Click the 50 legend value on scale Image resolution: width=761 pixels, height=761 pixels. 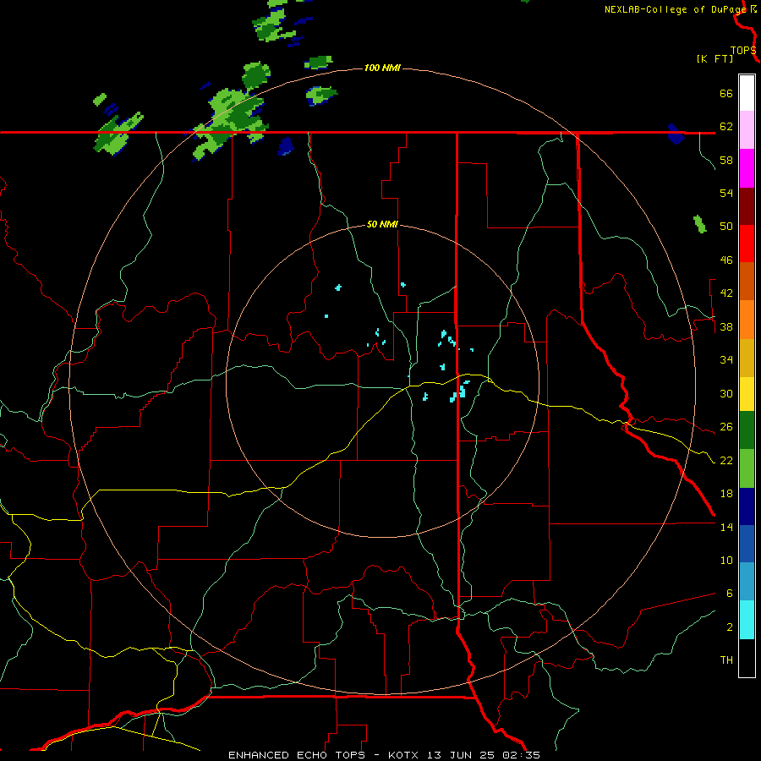click(726, 227)
